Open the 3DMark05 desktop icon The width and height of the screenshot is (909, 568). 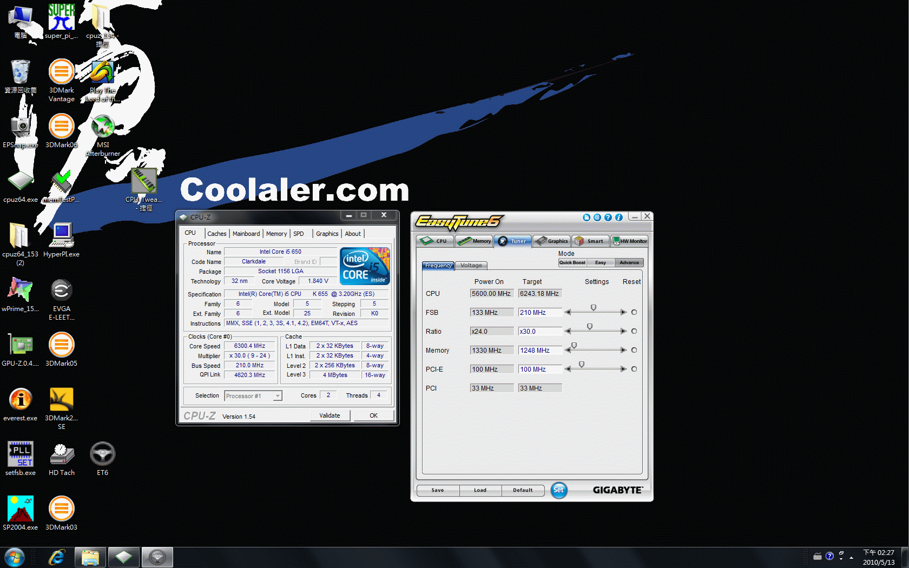pos(61,349)
